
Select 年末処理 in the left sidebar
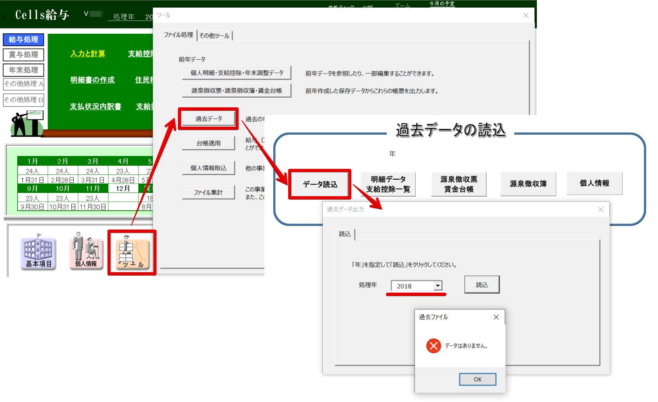(x=23, y=70)
